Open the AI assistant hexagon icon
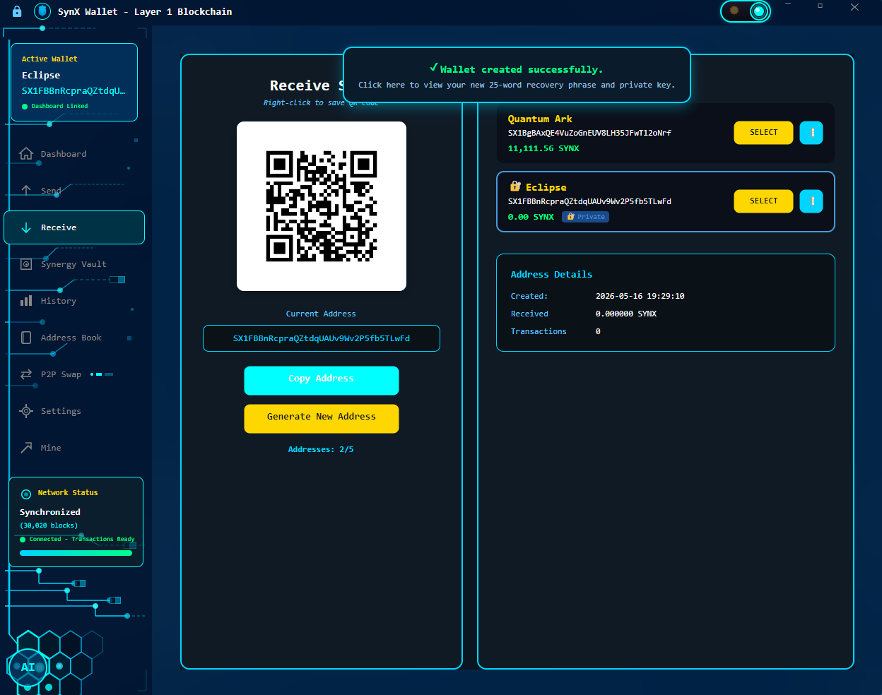 pos(28,667)
